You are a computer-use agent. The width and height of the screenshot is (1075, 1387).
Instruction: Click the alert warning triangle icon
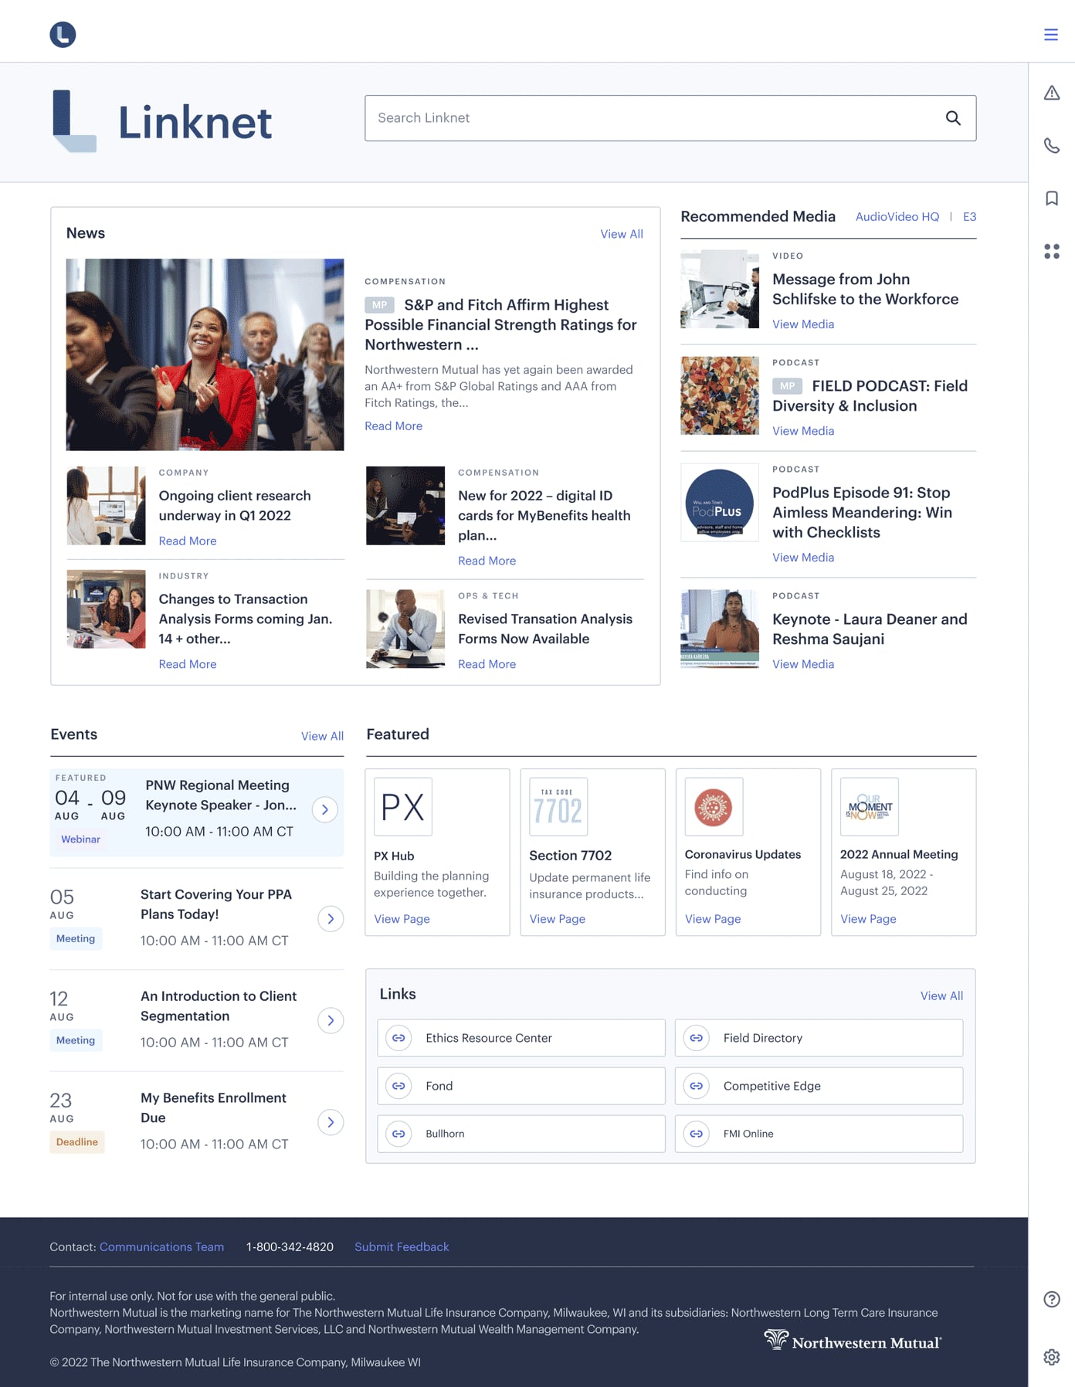tap(1051, 93)
